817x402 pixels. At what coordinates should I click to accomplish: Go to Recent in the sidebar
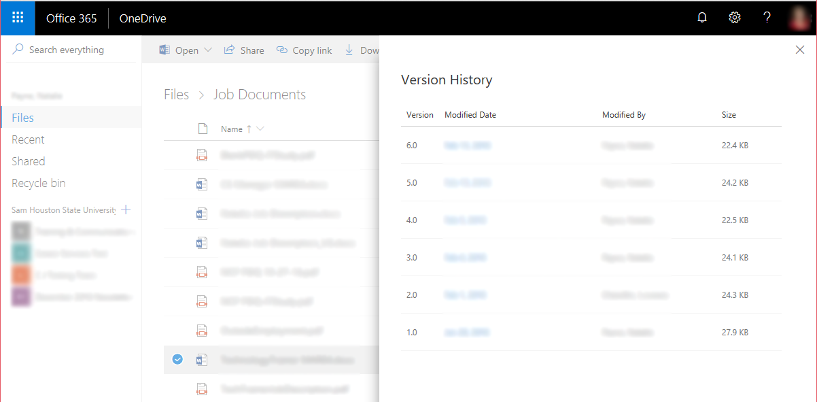tap(28, 139)
